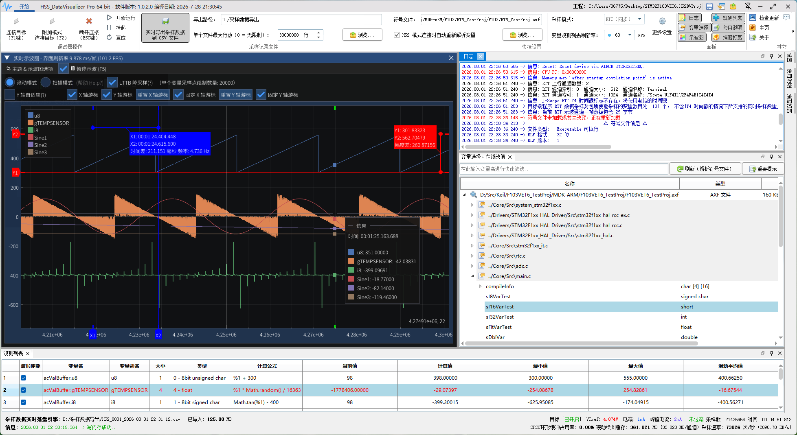Open the 示波图 panel button
Viewport: 797px width, 435px height.
click(692, 37)
